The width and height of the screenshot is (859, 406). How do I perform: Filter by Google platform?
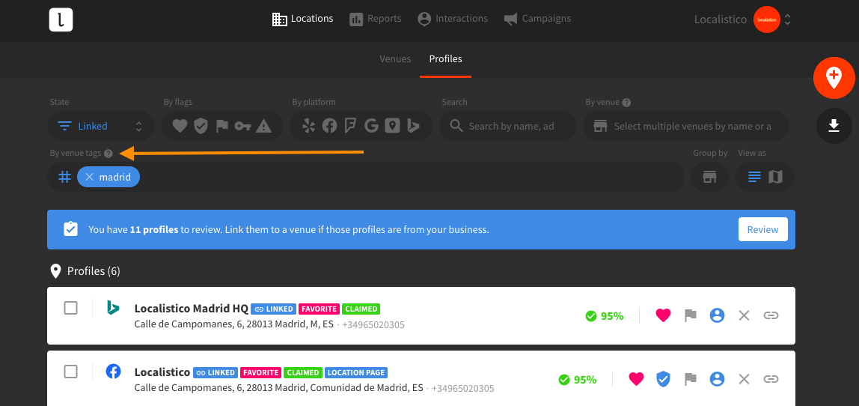371,126
